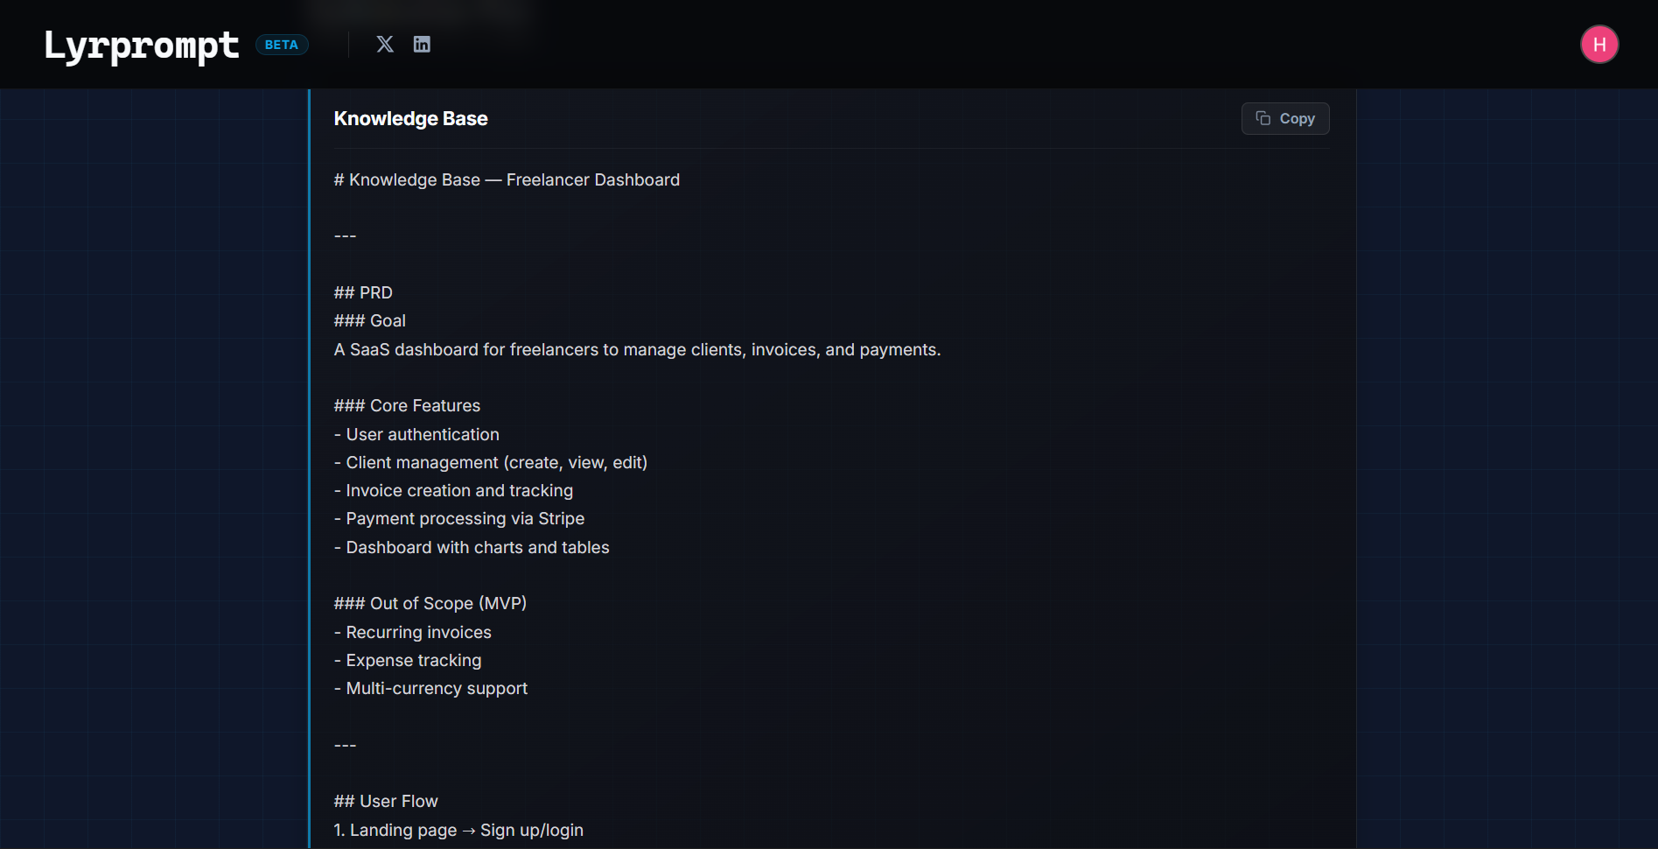Select the Multi-currency support list entry
This screenshot has height=849, width=1658.
(x=431, y=688)
